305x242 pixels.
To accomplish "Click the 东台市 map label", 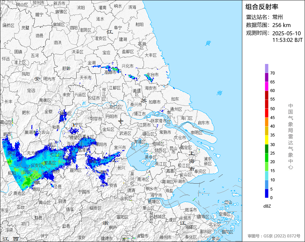I will click(152, 75).
